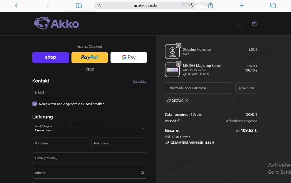The height and width of the screenshot is (183, 291).
Task: Open the AA reader text options
Action: [99, 6]
